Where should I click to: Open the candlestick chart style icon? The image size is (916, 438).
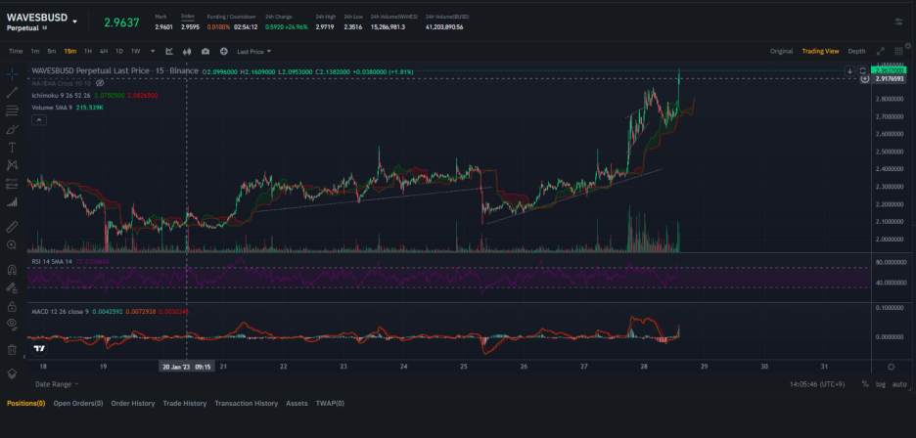pyautogui.click(x=187, y=52)
